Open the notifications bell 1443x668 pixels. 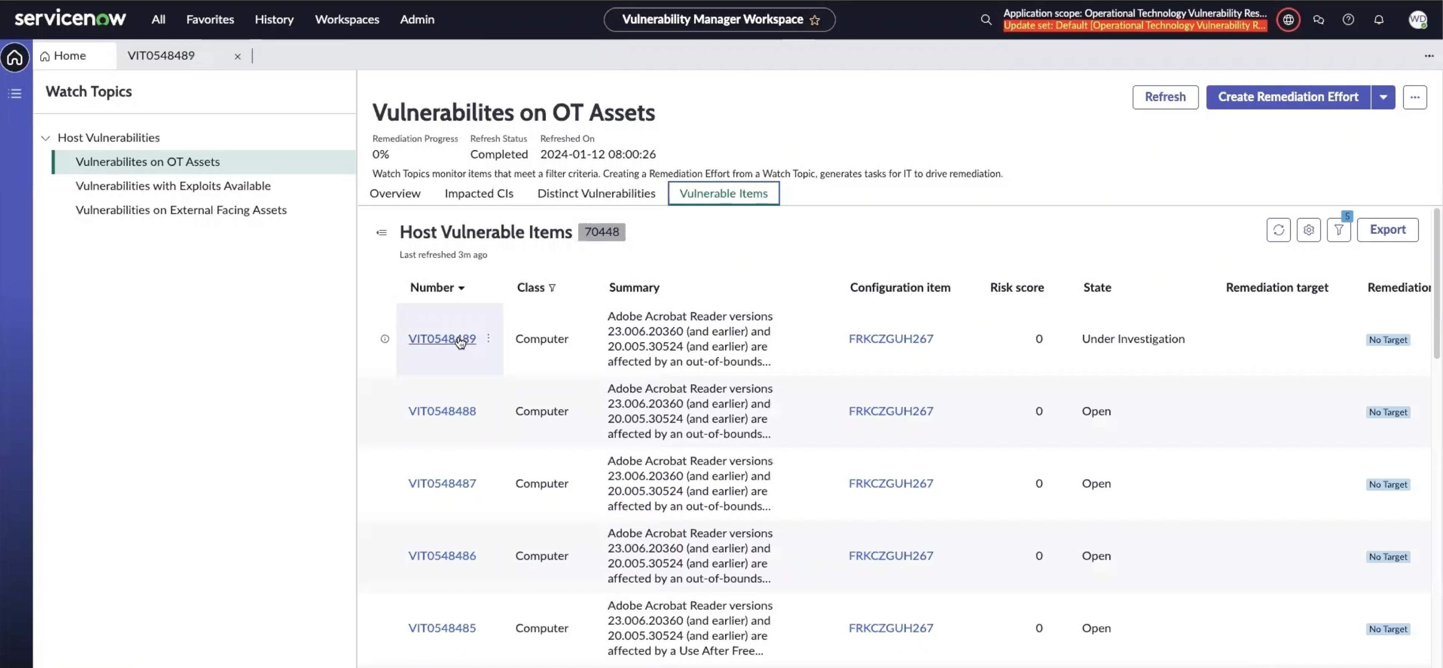pyautogui.click(x=1379, y=20)
